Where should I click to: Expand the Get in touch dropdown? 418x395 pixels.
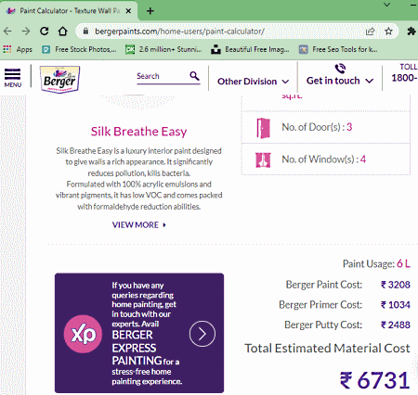click(340, 81)
